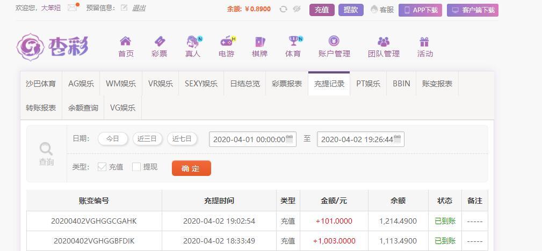The image size is (542, 251).
Task: Switch to the AG娱乐 tab
Action: [81, 84]
